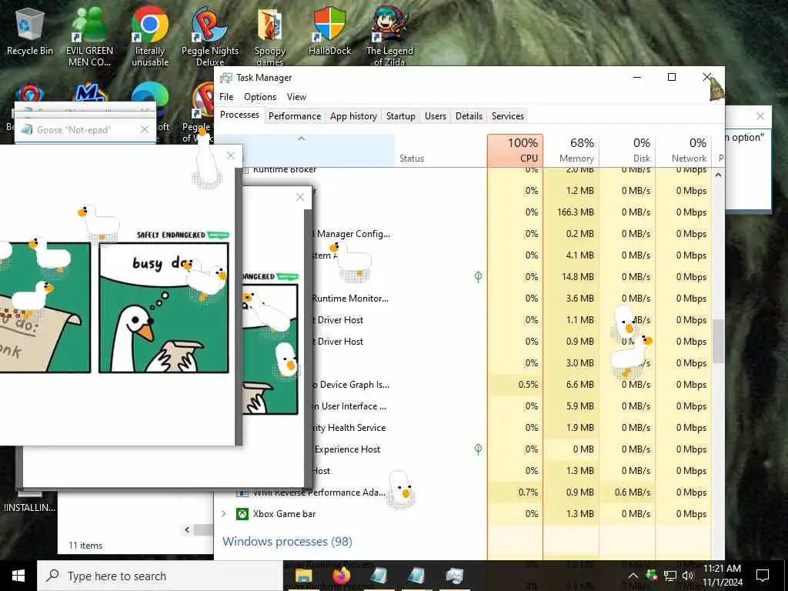788x591 pixels.
Task: Open File Explorer from the taskbar
Action: 303,576
